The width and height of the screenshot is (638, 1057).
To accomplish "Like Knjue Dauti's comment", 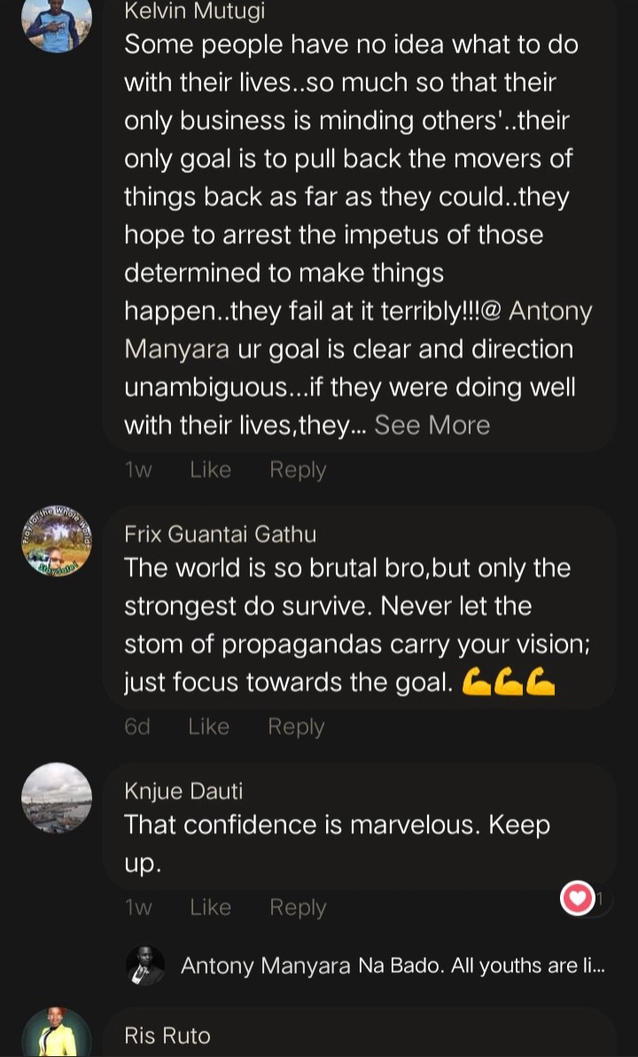I will (210, 906).
